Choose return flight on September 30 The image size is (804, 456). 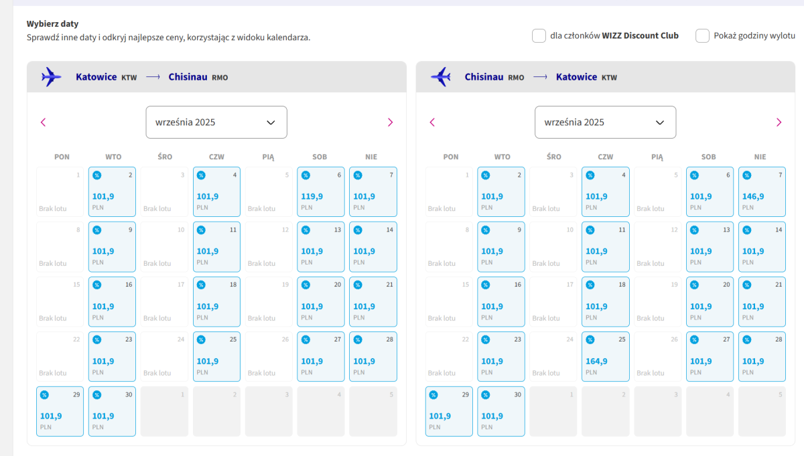501,411
